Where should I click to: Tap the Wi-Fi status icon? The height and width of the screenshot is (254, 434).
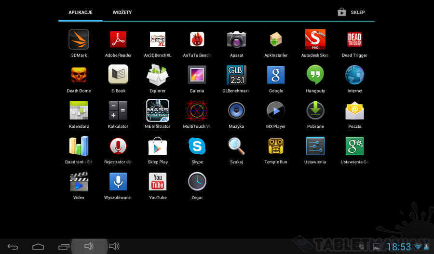click(418, 247)
